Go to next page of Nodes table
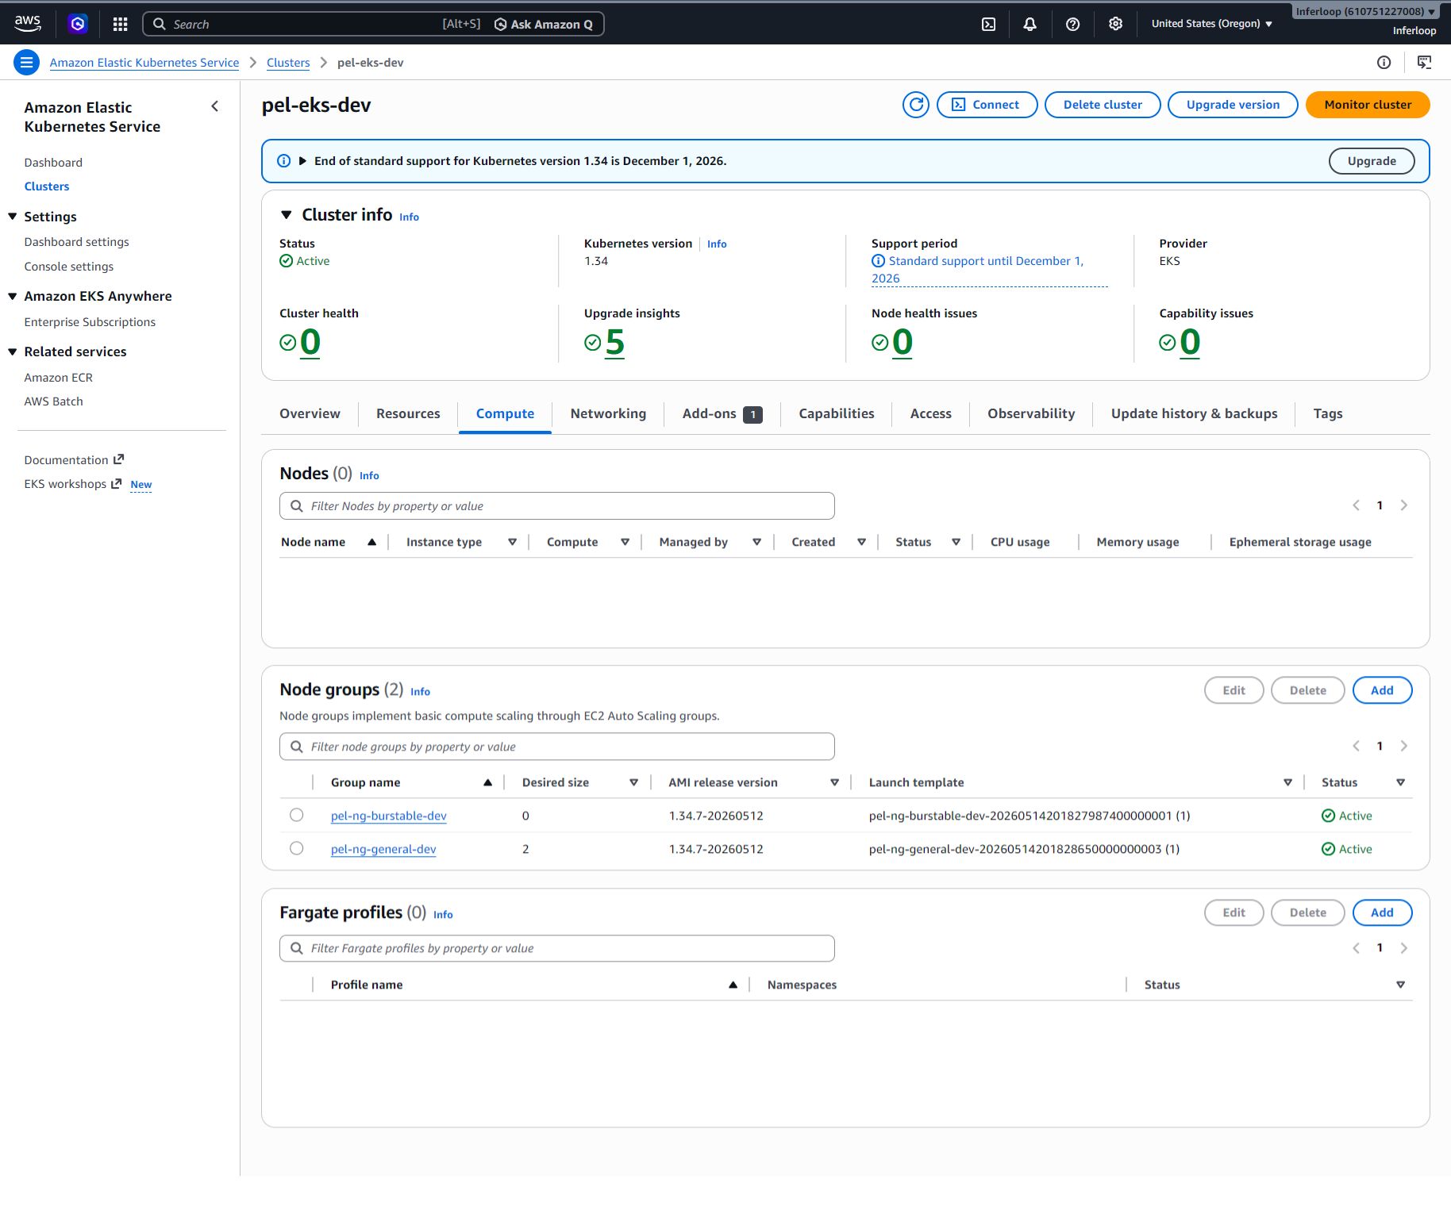 tap(1403, 505)
